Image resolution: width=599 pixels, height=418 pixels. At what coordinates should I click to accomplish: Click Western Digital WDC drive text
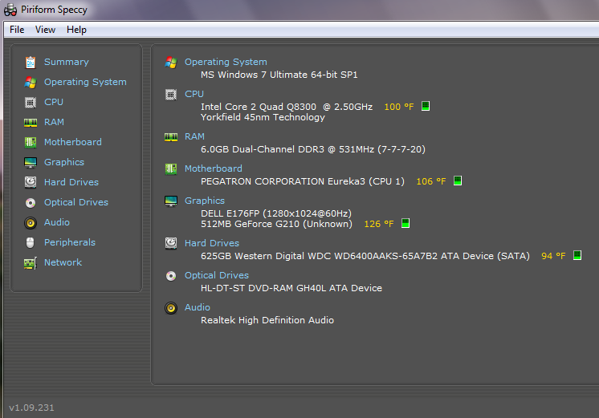pyautogui.click(x=365, y=256)
